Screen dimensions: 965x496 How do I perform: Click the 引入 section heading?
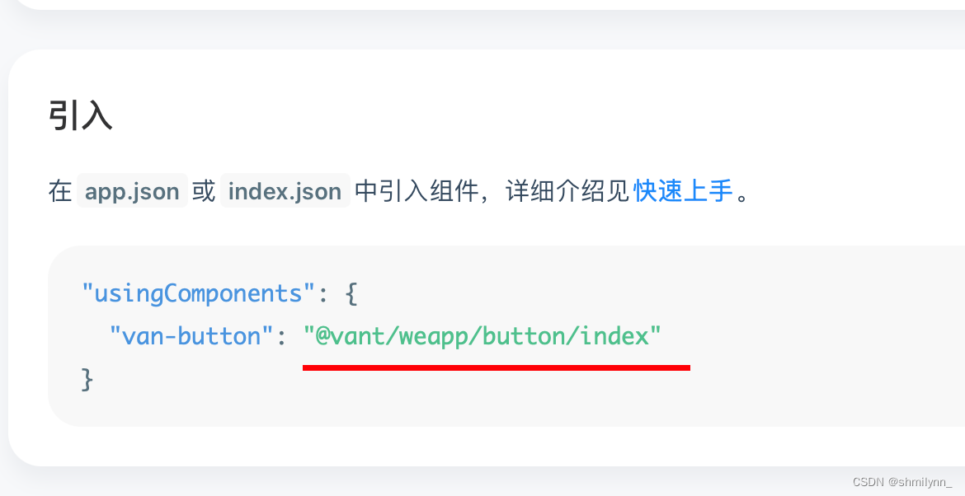(80, 115)
